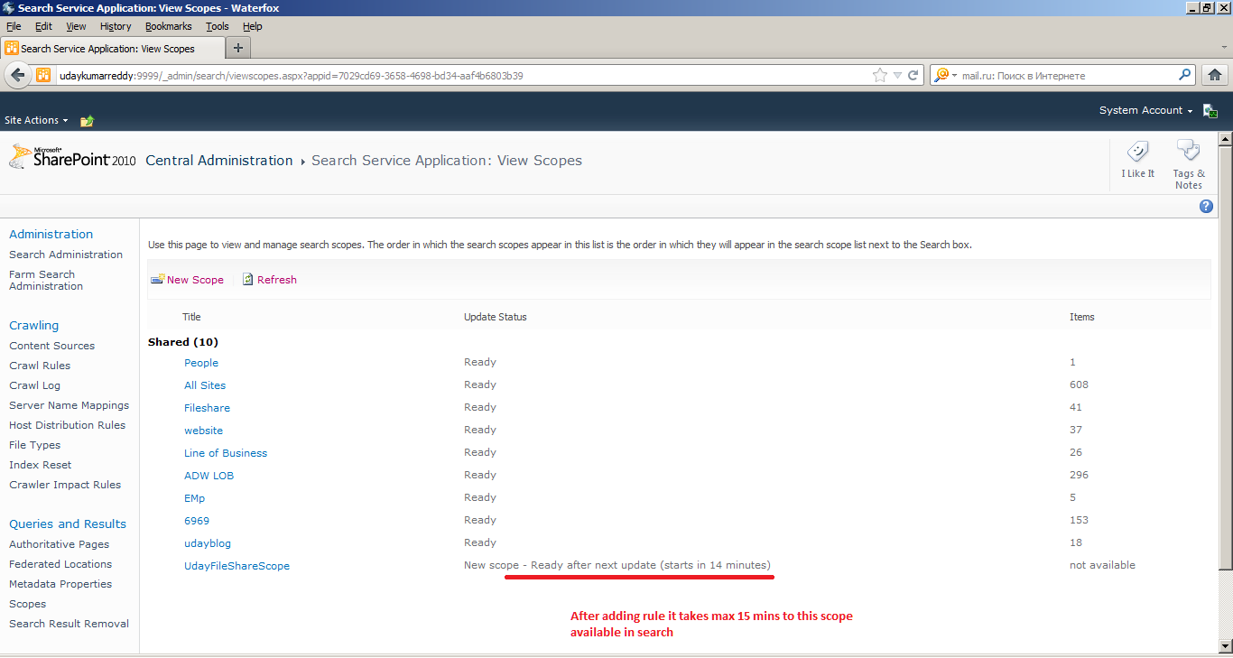Open the udayblog scope
This screenshot has width=1233, height=658.
click(x=208, y=543)
